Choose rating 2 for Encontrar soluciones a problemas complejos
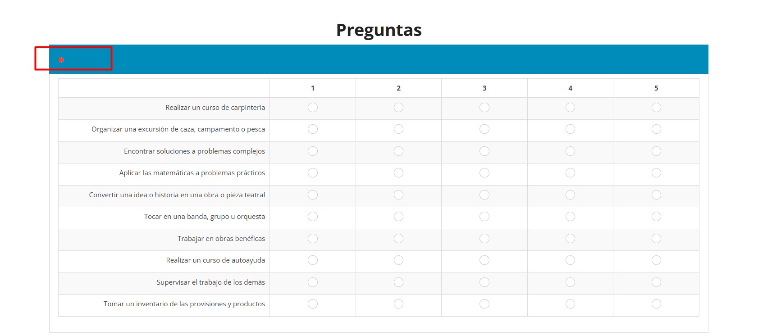Screen dimensions: 772x336 click(398, 151)
